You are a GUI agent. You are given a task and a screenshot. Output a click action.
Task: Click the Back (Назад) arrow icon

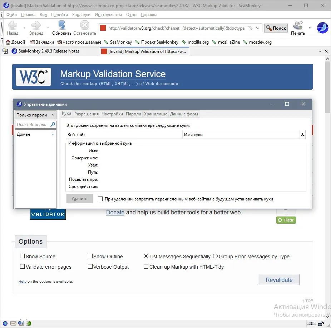tap(13, 25)
